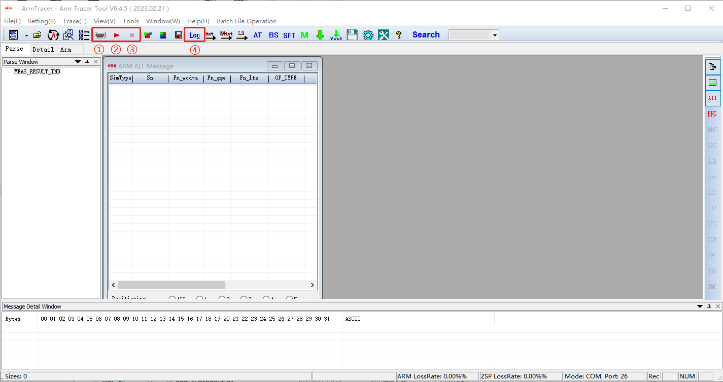Click the L3 export arrow icon
The image size is (723, 382).
[x=242, y=35]
